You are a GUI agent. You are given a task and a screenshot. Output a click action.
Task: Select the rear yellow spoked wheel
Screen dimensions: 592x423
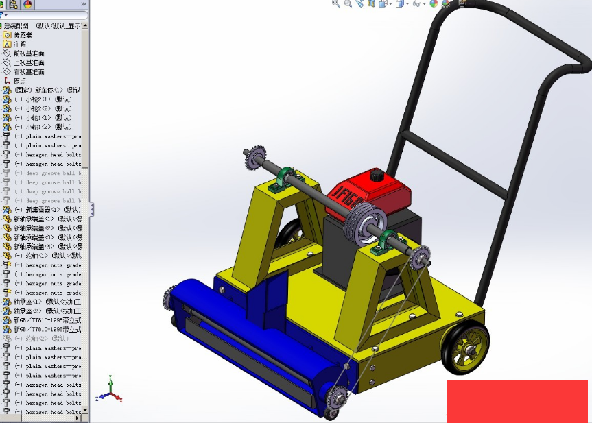[x=466, y=349]
